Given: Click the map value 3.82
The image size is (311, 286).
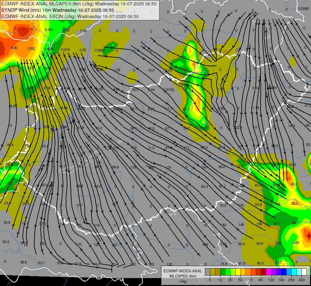Looking at the screenshot, I should 66,30.
